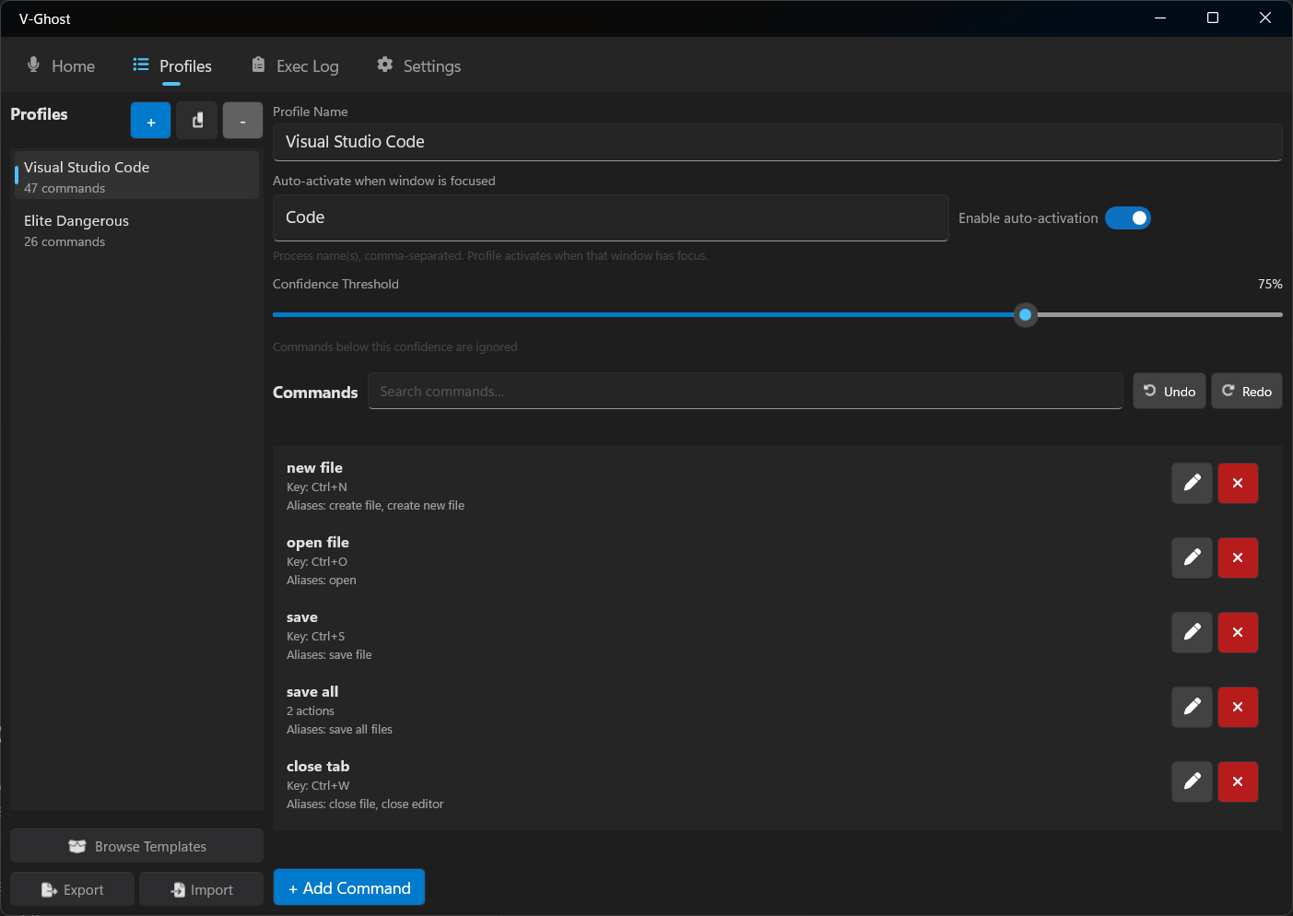Delete the 'new file' command
1293x916 pixels.
click(1238, 483)
